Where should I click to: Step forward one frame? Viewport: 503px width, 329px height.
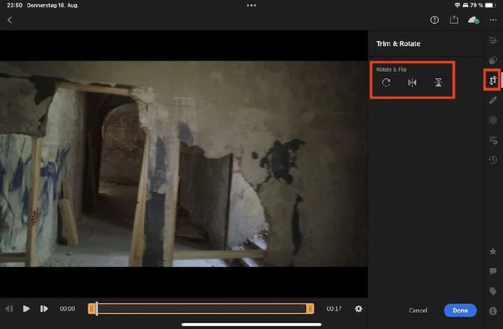tap(44, 309)
